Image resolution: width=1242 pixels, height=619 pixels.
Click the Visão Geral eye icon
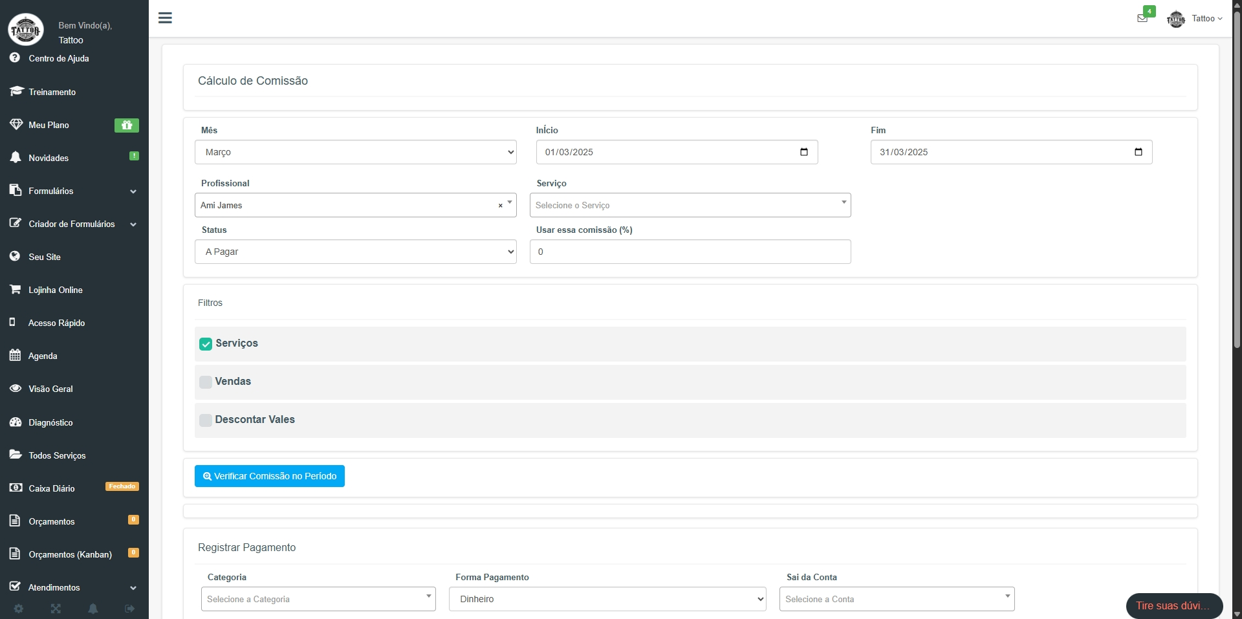[x=16, y=388]
